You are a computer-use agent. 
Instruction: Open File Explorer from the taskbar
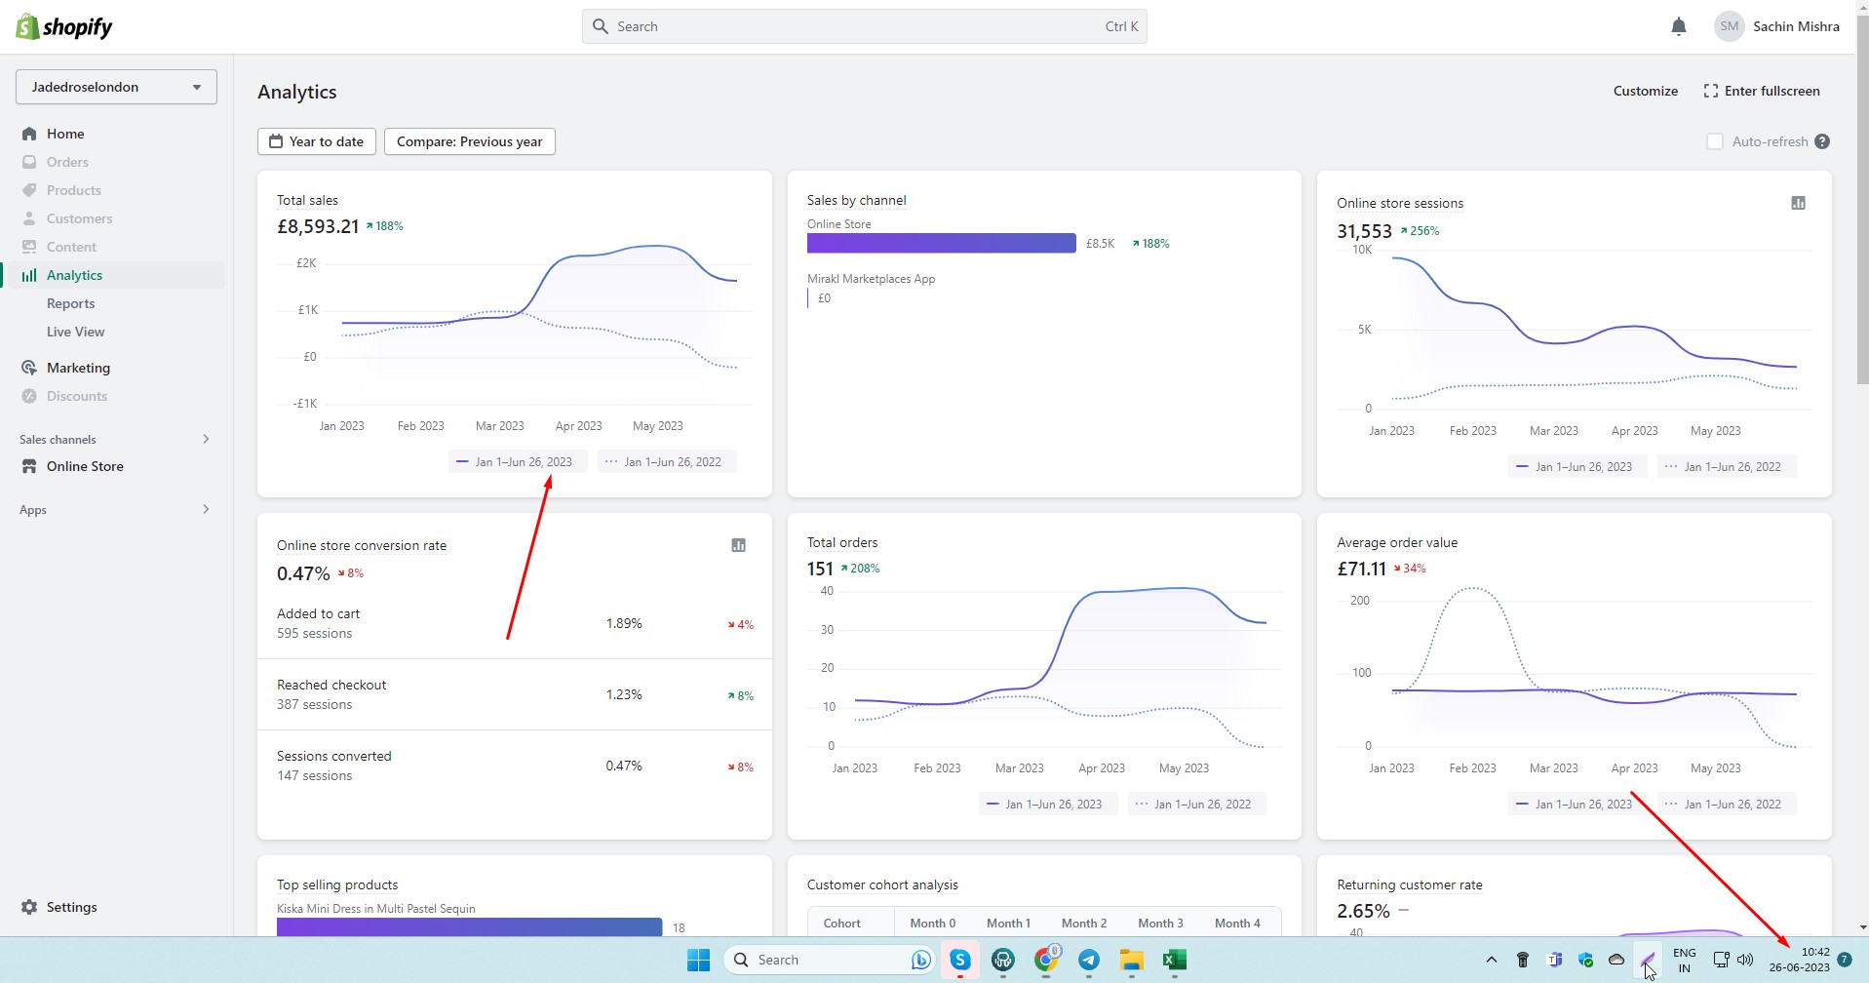(x=1131, y=960)
